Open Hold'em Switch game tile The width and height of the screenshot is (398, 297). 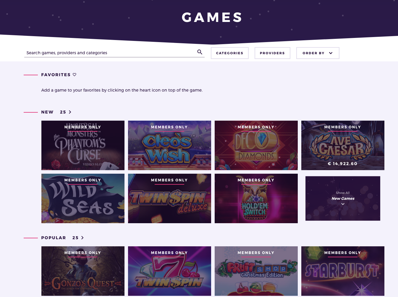pos(256,198)
